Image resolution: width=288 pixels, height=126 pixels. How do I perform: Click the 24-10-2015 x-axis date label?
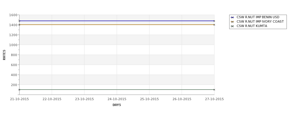117,99
